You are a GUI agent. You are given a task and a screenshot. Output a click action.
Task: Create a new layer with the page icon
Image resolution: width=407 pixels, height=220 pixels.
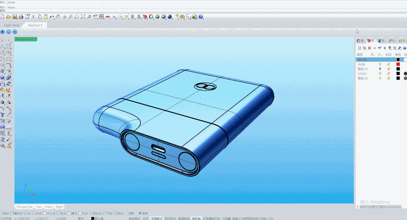(359, 48)
